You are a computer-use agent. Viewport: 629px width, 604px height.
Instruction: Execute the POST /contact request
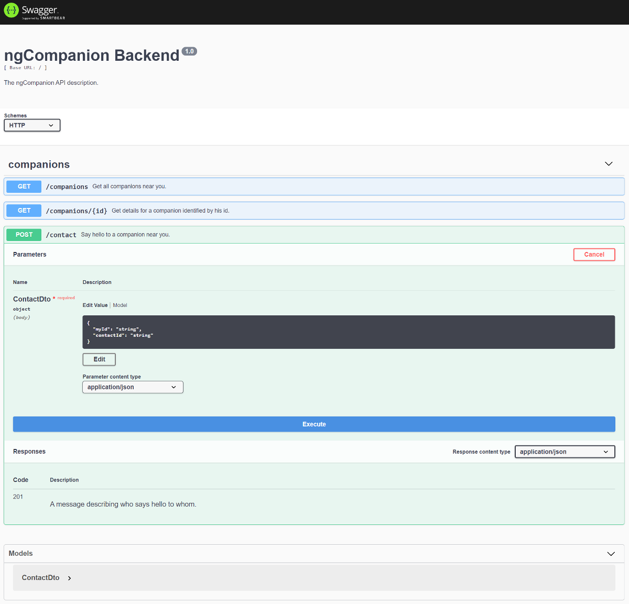point(314,424)
